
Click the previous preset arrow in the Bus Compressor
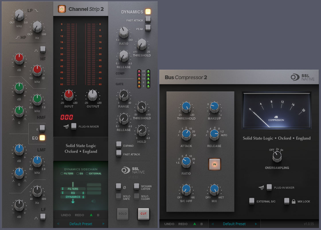(x=213, y=224)
